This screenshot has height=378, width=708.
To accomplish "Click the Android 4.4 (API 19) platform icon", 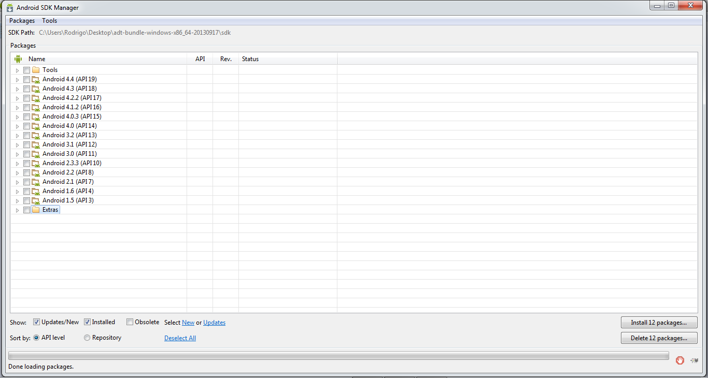I will click(36, 79).
